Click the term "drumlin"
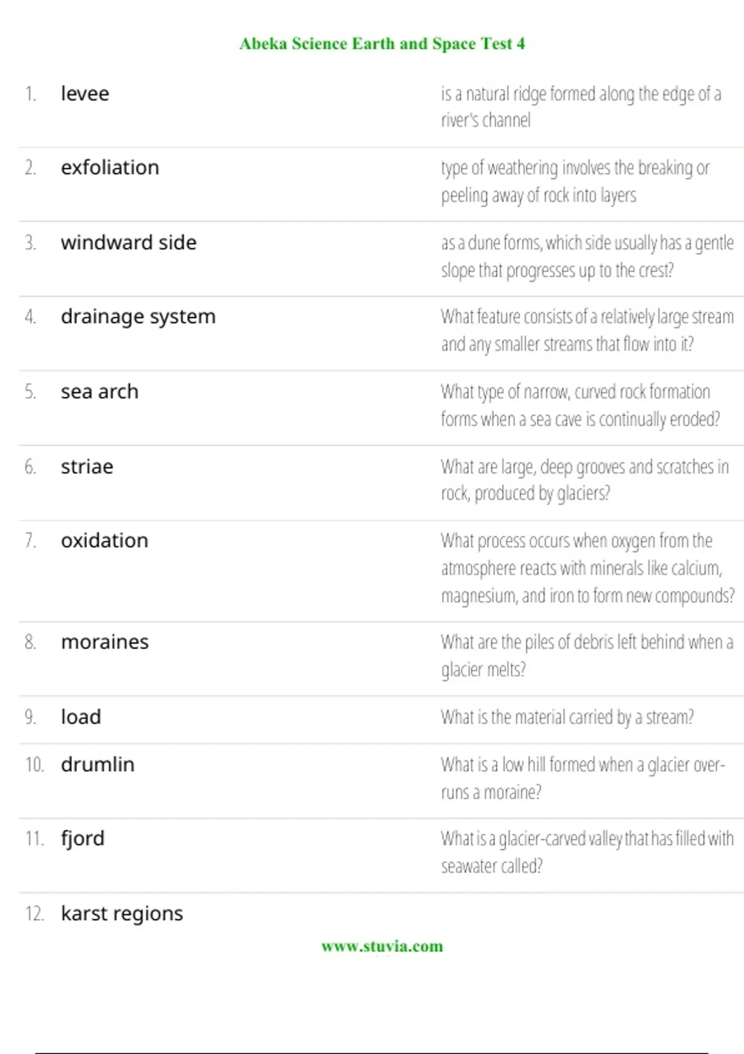Image resolution: width=744 pixels, height=1054 pixels. click(97, 764)
